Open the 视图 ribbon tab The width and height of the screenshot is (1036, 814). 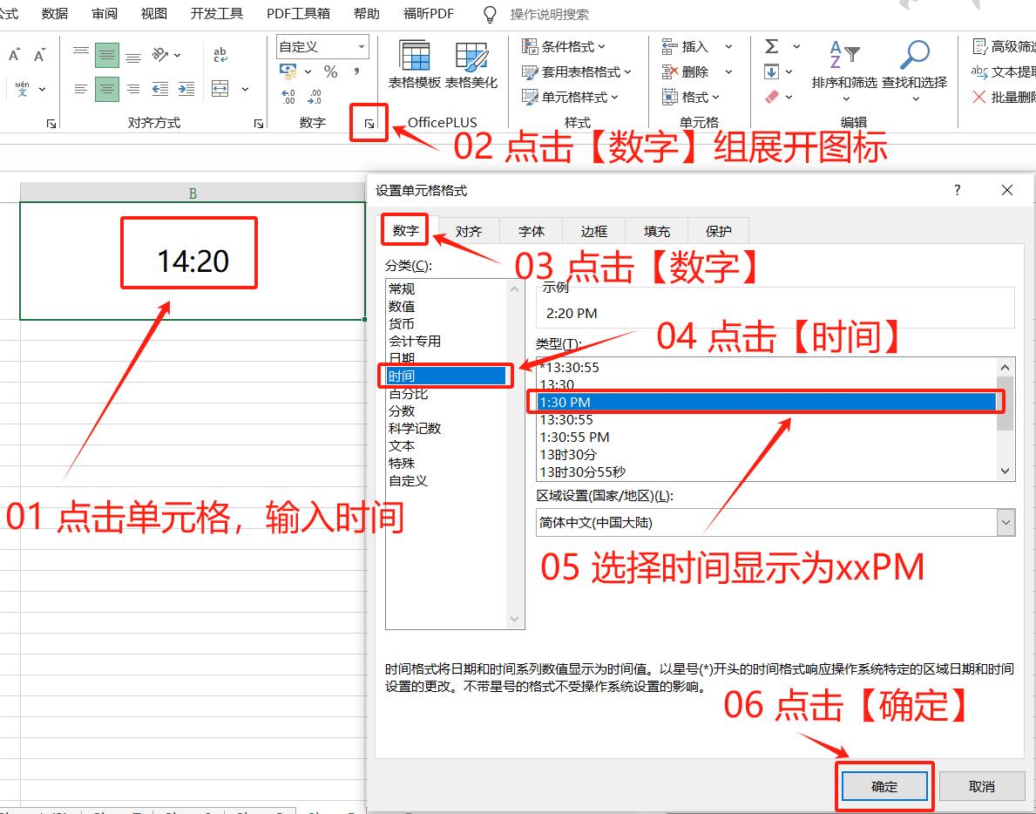pyautogui.click(x=154, y=14)
